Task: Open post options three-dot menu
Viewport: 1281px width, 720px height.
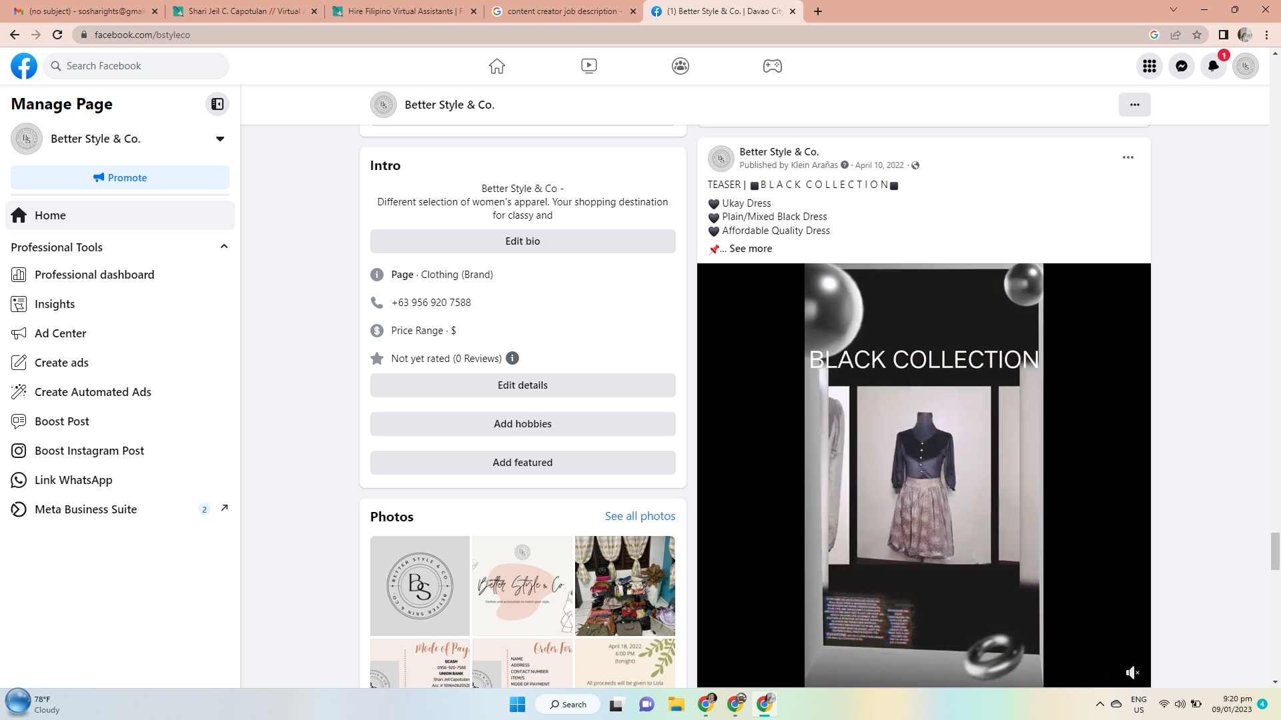Action: pyautogui.click(x=1128, y=157)
